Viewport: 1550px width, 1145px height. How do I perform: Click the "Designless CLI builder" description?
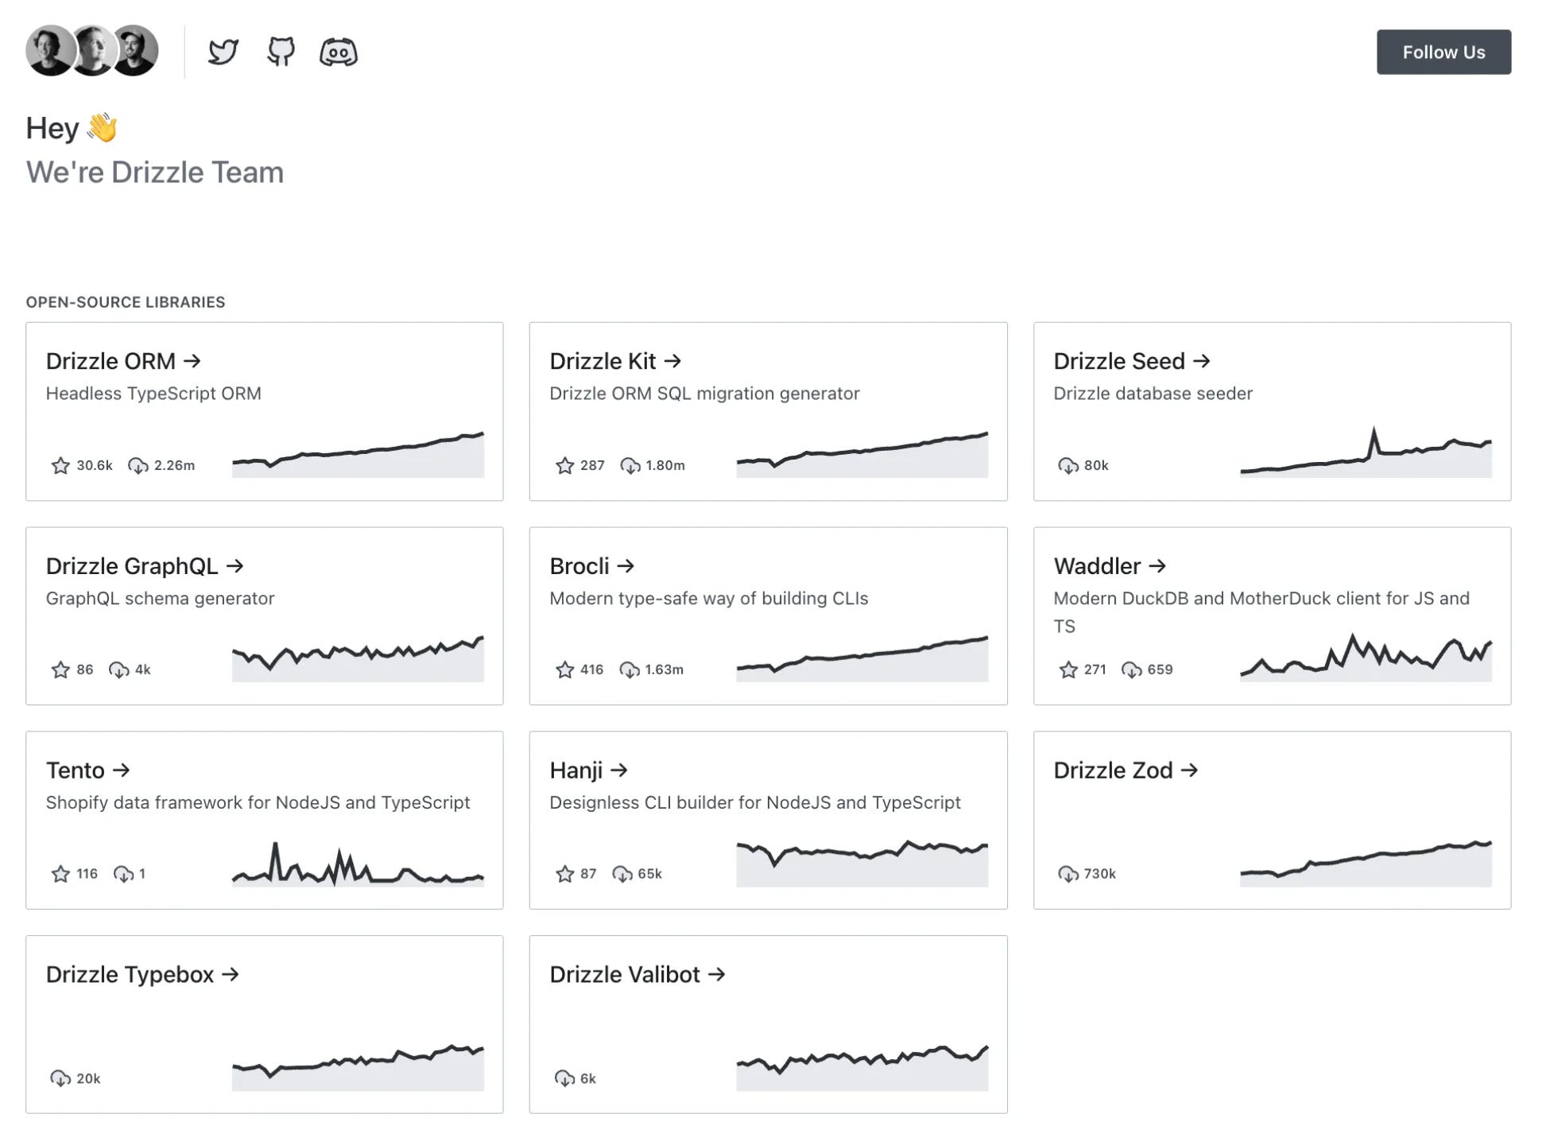(x=755, y=803)
